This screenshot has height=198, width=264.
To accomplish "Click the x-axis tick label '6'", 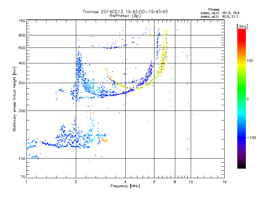I will [x=154, y=182].
